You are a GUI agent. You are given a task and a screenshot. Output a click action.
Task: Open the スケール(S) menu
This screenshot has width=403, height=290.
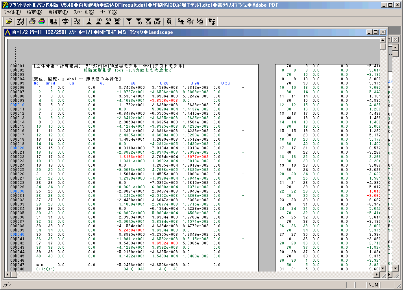click(84, 12)
